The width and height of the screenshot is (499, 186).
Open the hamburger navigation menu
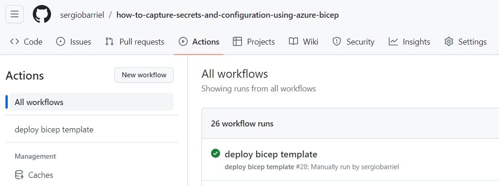[x=15, y=14]
